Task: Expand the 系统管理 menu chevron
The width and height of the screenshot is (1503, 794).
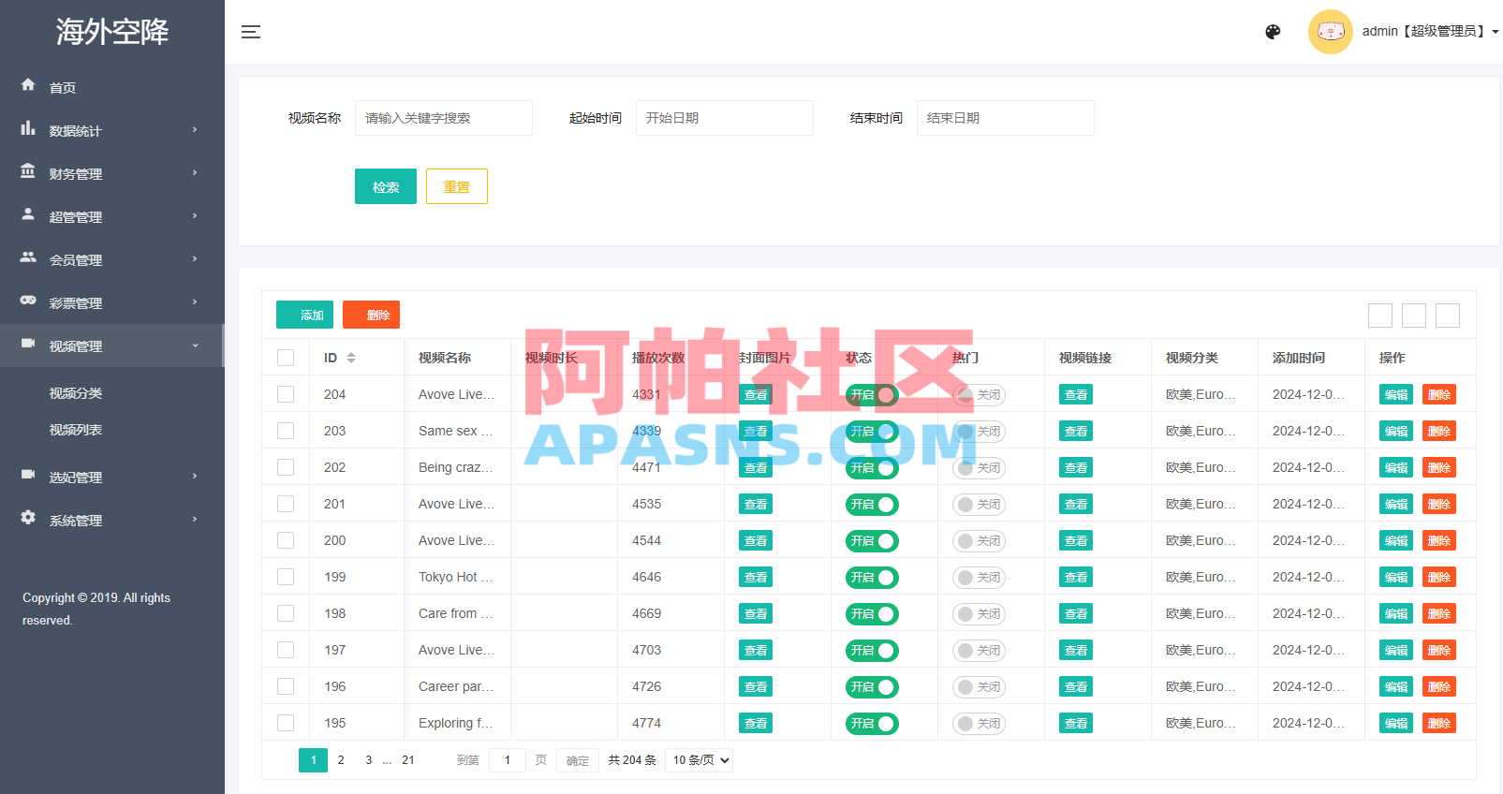Action: tap(195, 520)
